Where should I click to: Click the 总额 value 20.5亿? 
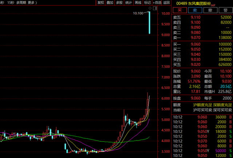[x=226, y=86]
